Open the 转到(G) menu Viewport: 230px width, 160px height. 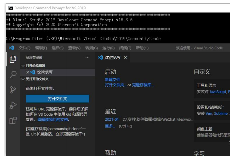tap(91, 48)
